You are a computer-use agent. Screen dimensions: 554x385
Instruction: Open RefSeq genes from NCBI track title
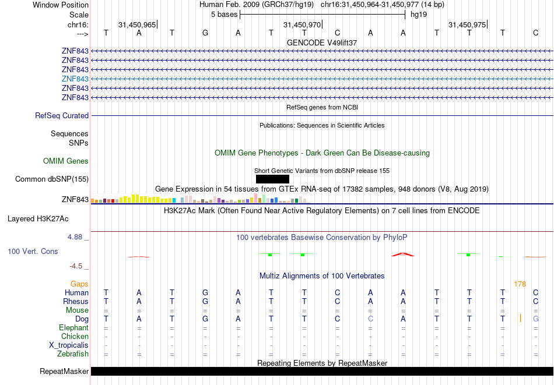[322, 107]
